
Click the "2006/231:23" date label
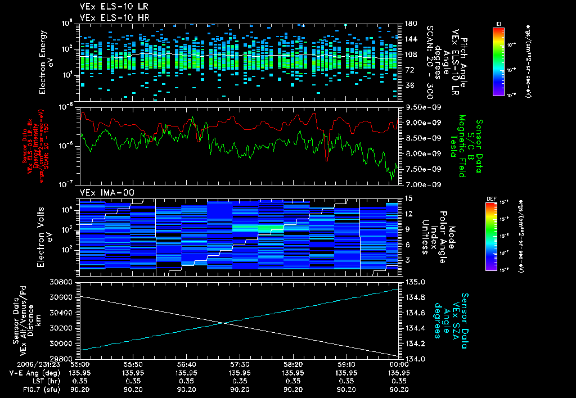click(x=38, y=365)
